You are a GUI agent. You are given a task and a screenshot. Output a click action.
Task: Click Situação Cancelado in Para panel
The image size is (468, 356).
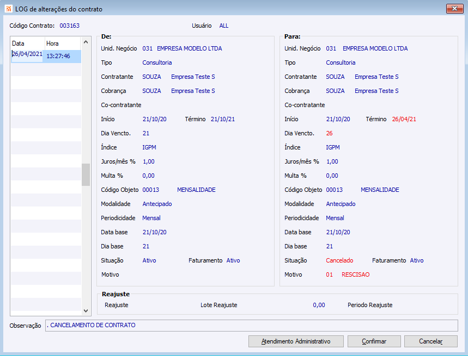[339, 260]
